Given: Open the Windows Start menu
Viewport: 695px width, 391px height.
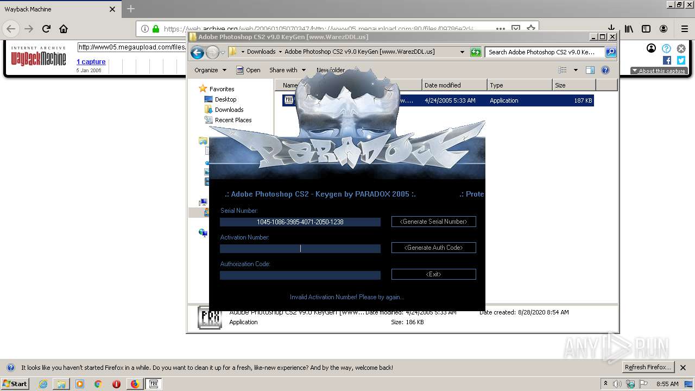Looking at the screenshot, I should [x=15, y=383].
